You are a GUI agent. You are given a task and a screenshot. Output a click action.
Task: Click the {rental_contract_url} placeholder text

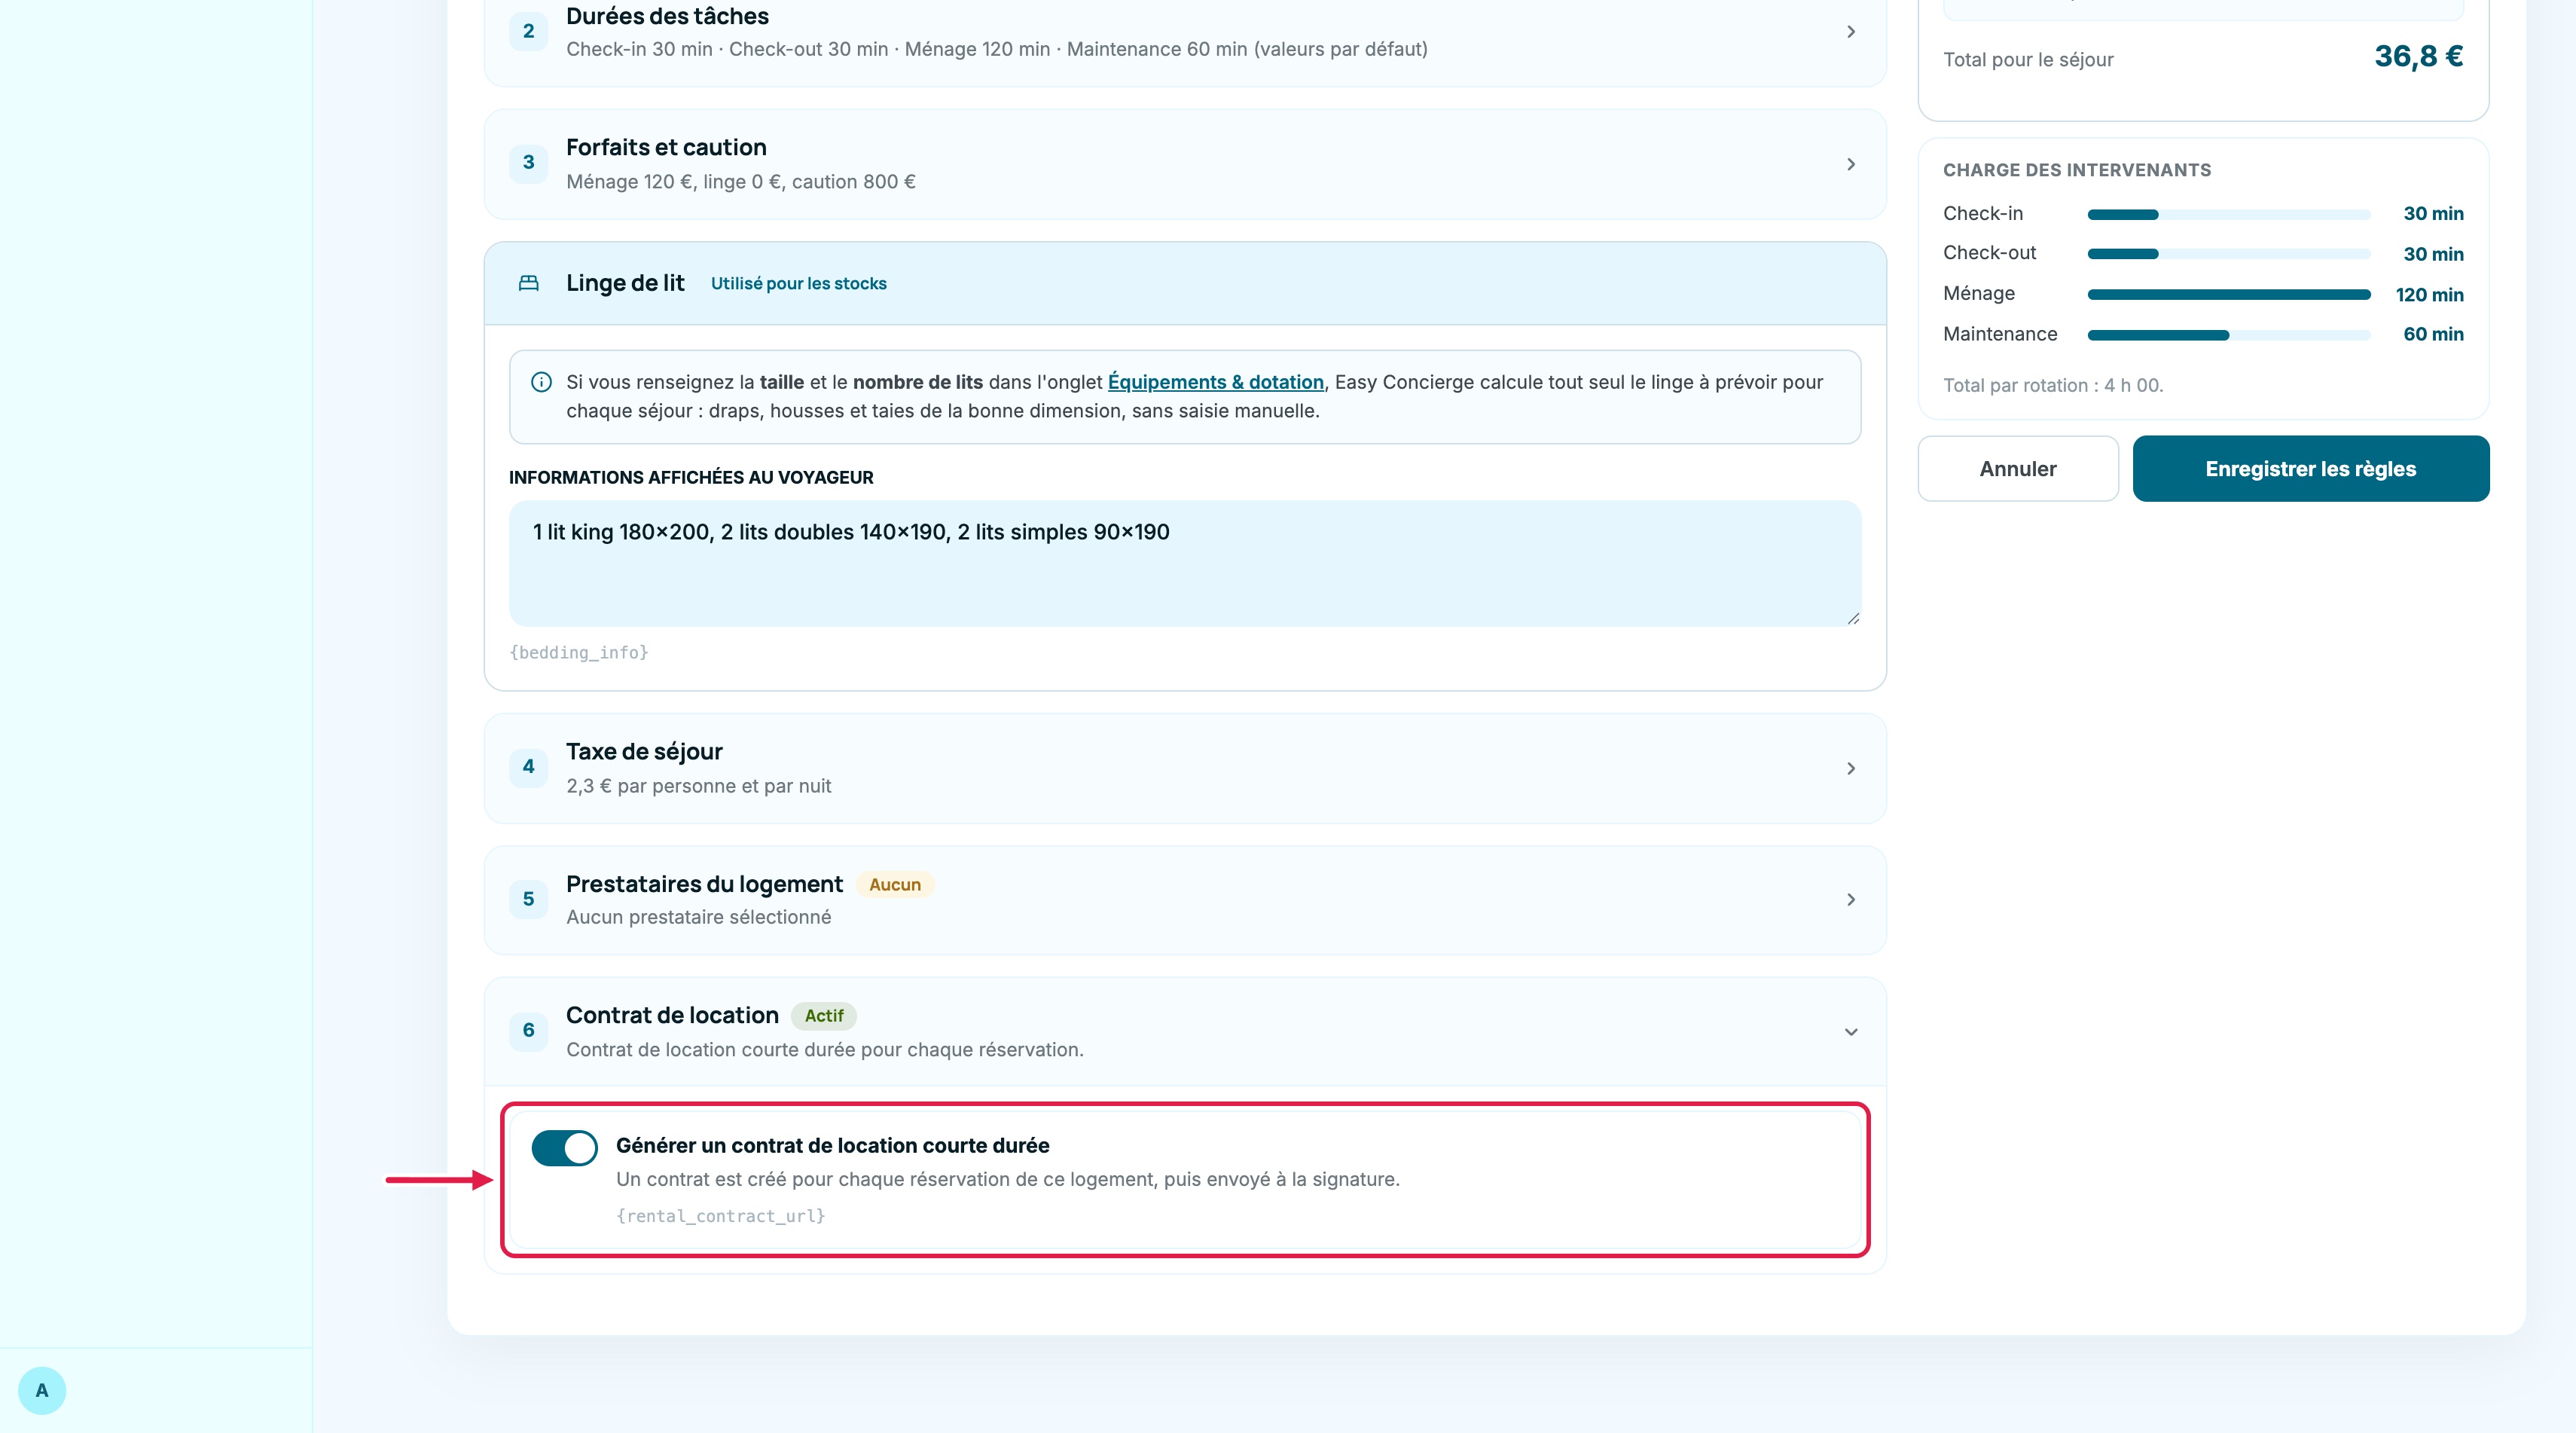point(720,1216)
